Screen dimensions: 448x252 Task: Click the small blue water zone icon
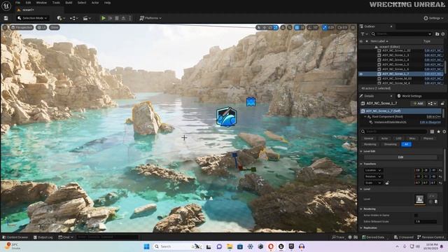click(251, 101)
